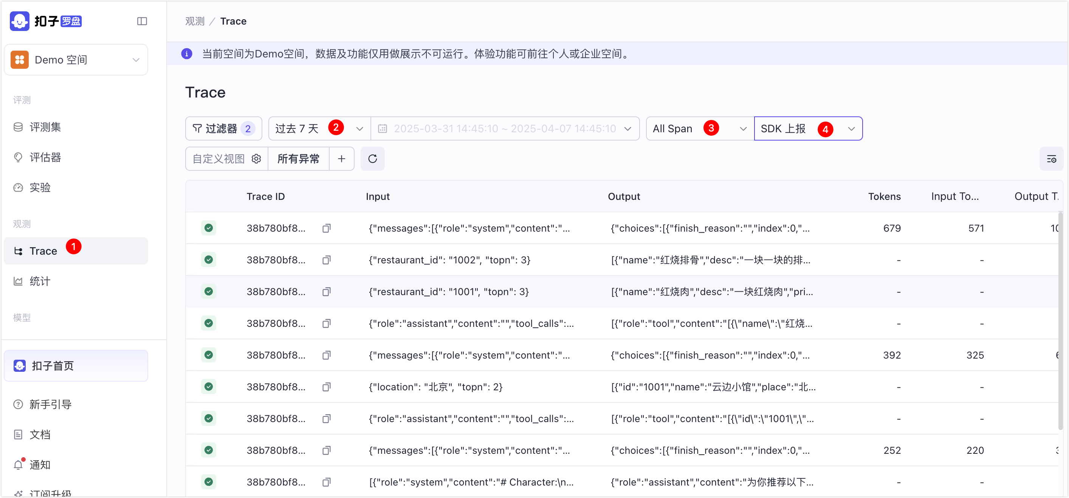
Task: Click output cell 为你推荐以下
Action: coord(712,482)
